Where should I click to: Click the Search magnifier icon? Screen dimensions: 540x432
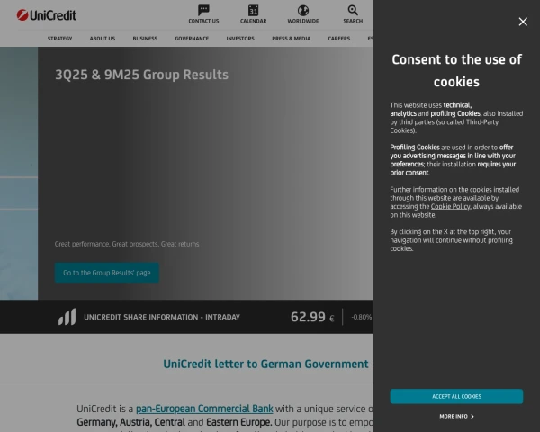(353, 10)
